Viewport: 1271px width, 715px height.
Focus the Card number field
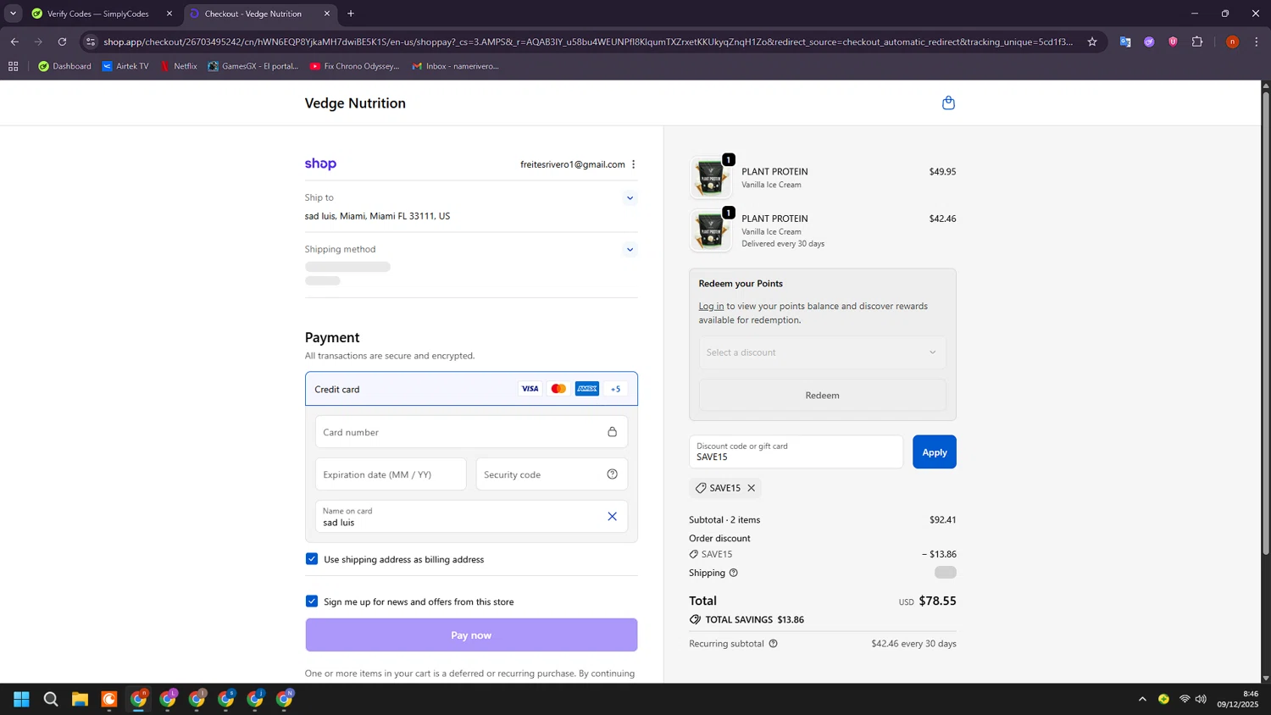point(471,432)
